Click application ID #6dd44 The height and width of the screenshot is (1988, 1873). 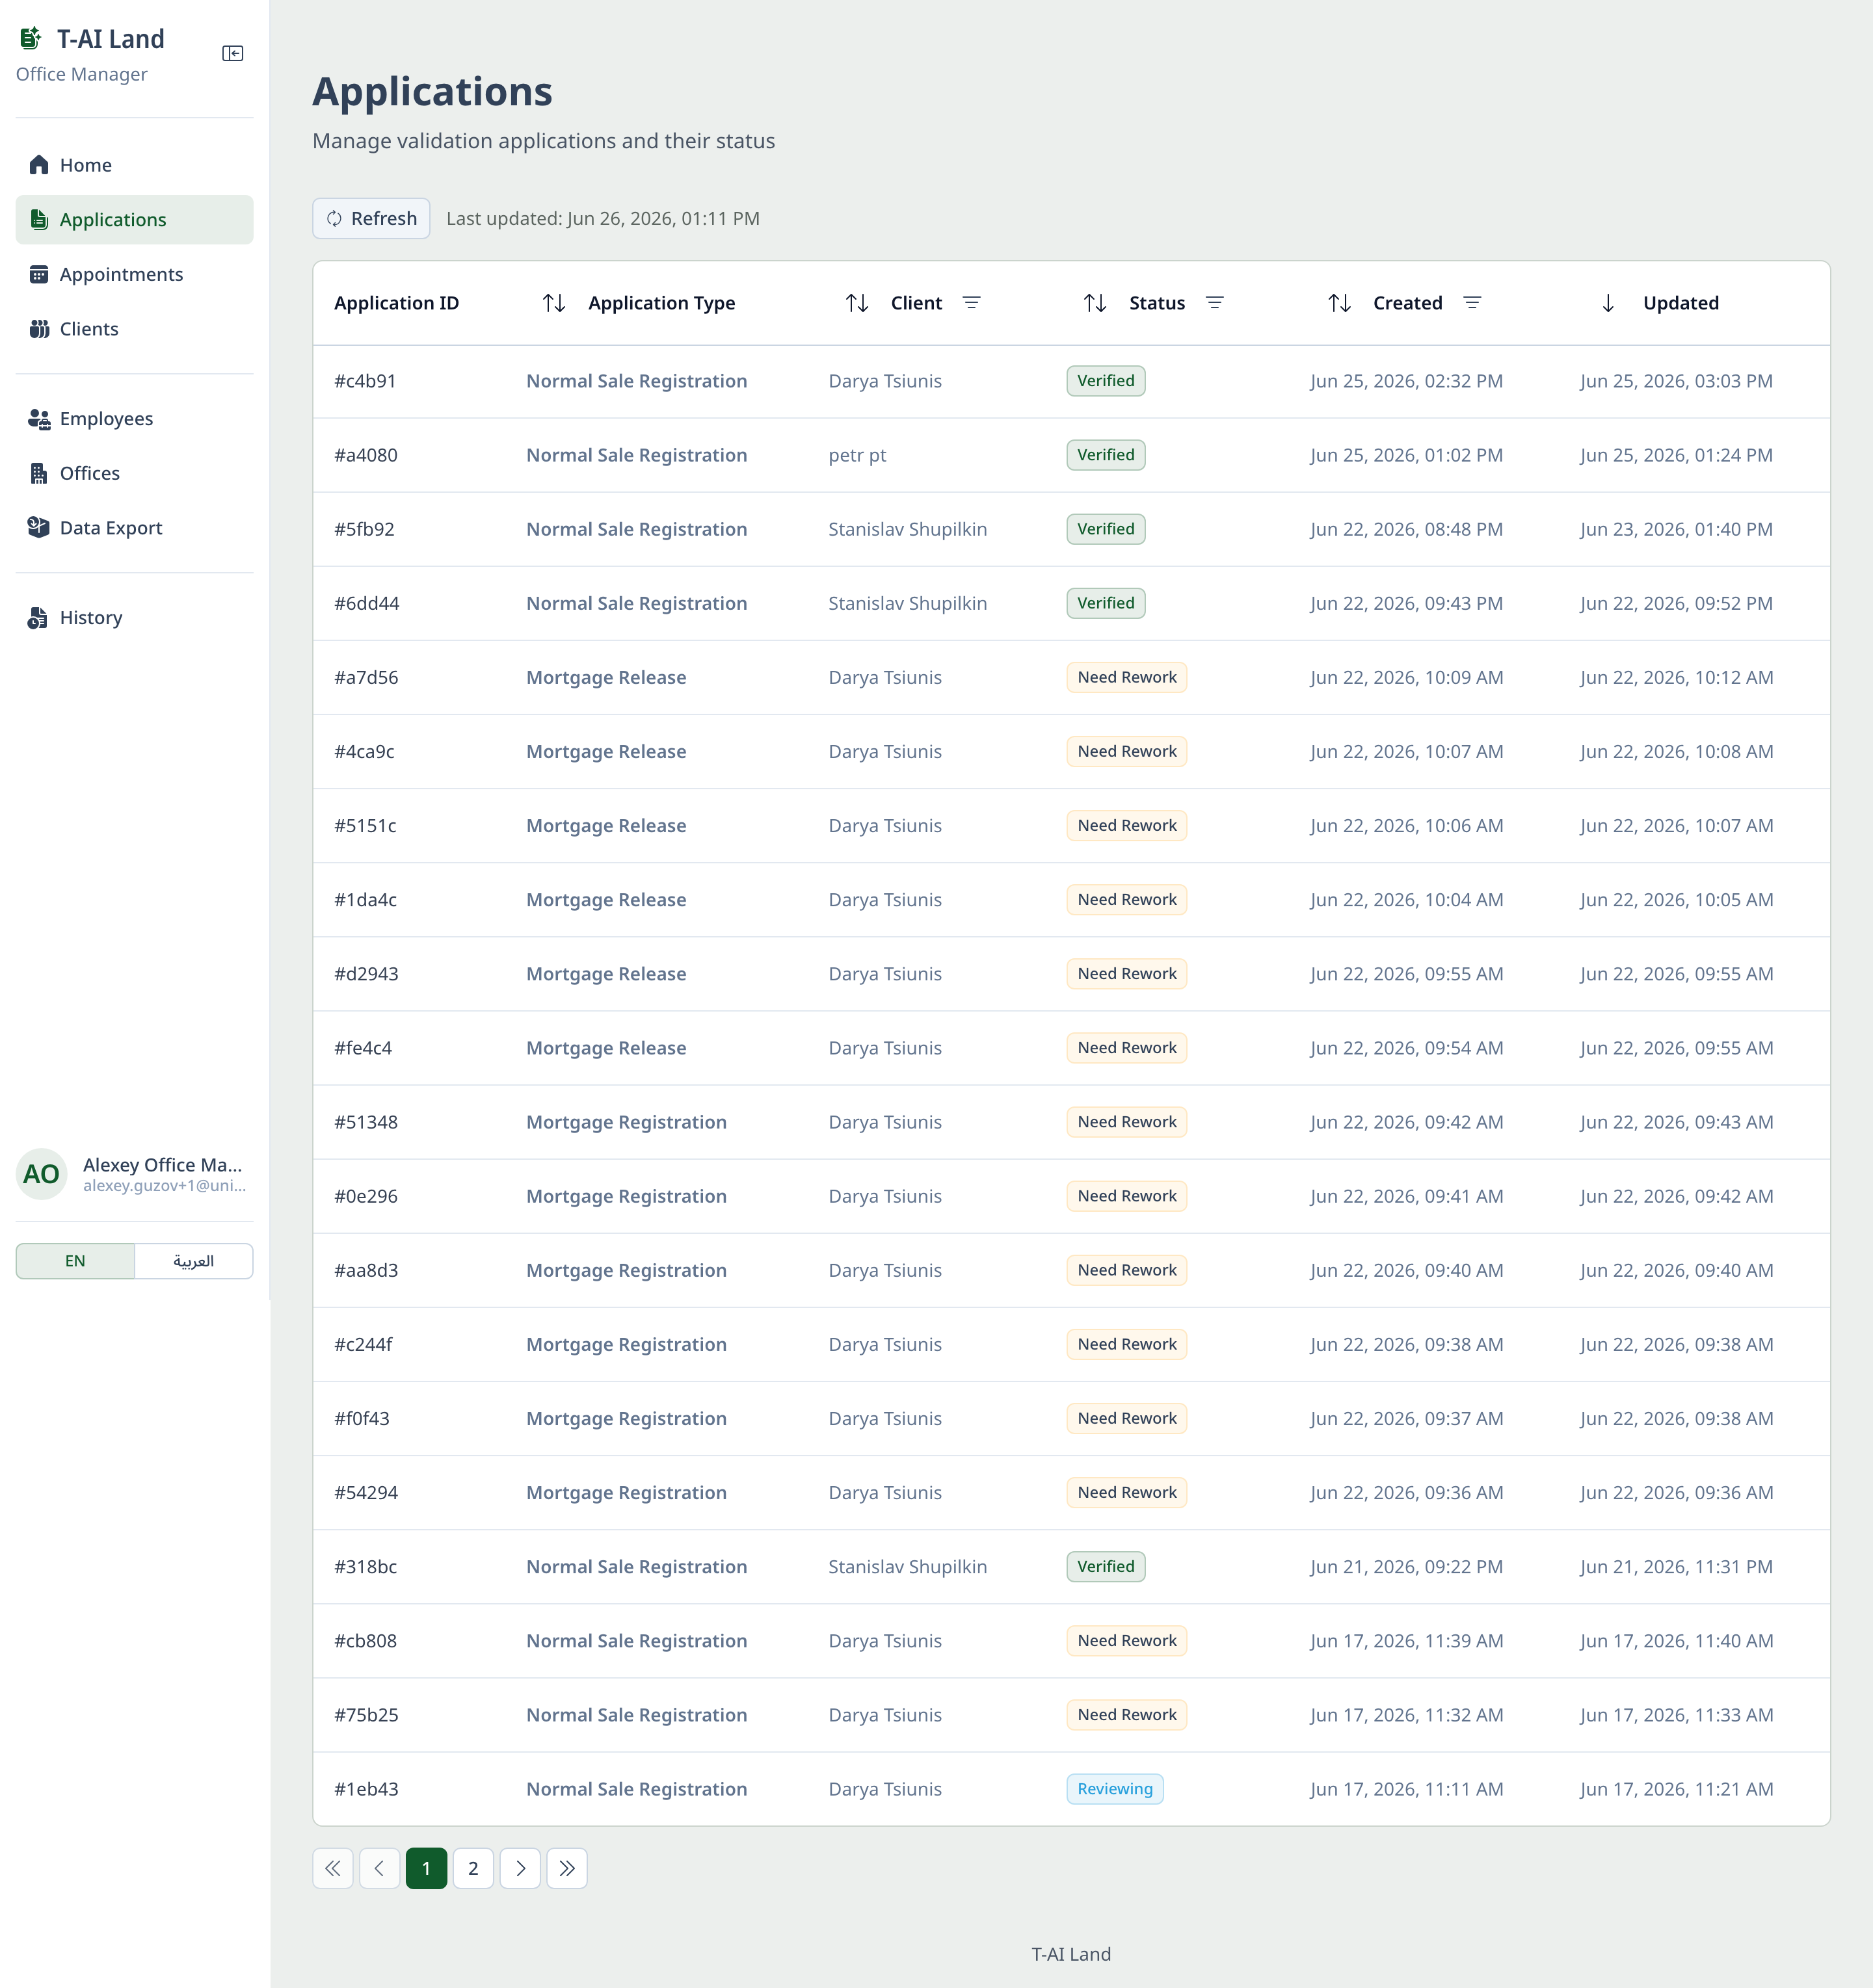tap(366, 603)
